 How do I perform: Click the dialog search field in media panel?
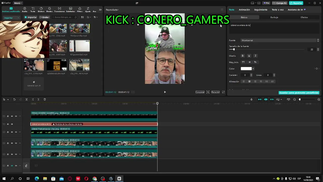(x=64, y=17)
